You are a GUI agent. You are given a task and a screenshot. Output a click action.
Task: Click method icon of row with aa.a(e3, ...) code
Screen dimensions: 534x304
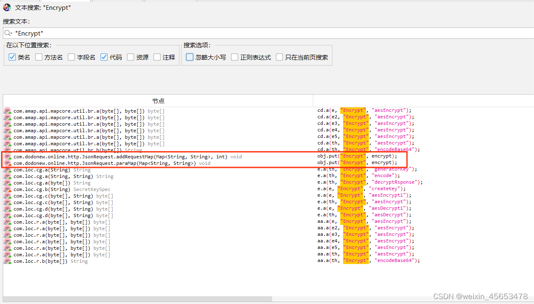coord(8,235)
